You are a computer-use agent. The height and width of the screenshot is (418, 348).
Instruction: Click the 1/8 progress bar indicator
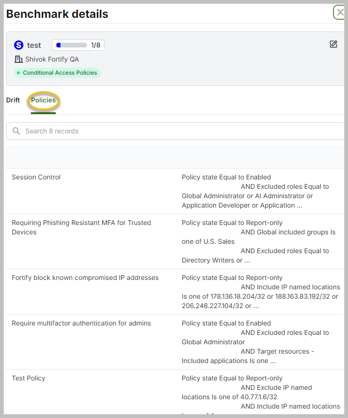point(78,45)
